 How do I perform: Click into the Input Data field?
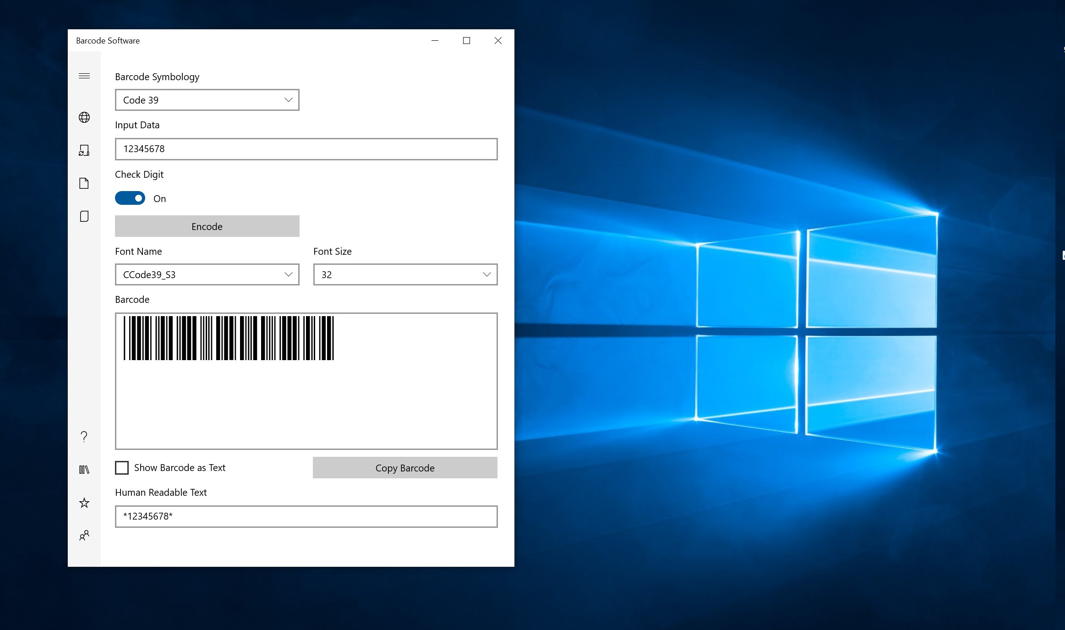[306, 149]
